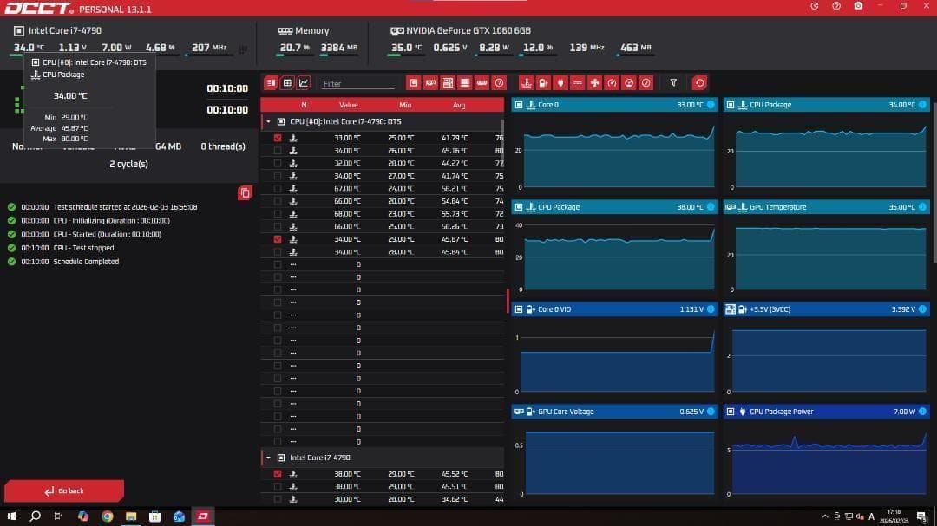
Task: Click the Memory usage 20.7 % value
Action: [295, 48]
